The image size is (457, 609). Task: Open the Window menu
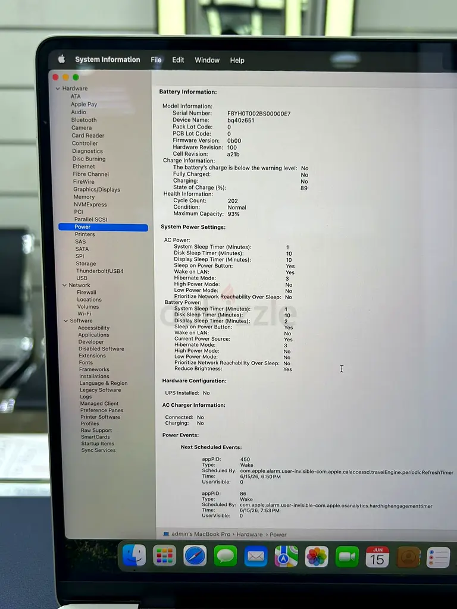pyautogui.click(x=207, y=60)
